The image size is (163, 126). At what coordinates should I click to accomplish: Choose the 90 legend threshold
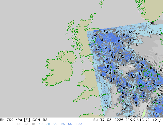point(55,124)
